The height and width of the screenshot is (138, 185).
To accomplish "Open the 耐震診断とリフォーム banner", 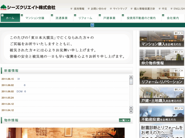I will [x=162, y=131].
